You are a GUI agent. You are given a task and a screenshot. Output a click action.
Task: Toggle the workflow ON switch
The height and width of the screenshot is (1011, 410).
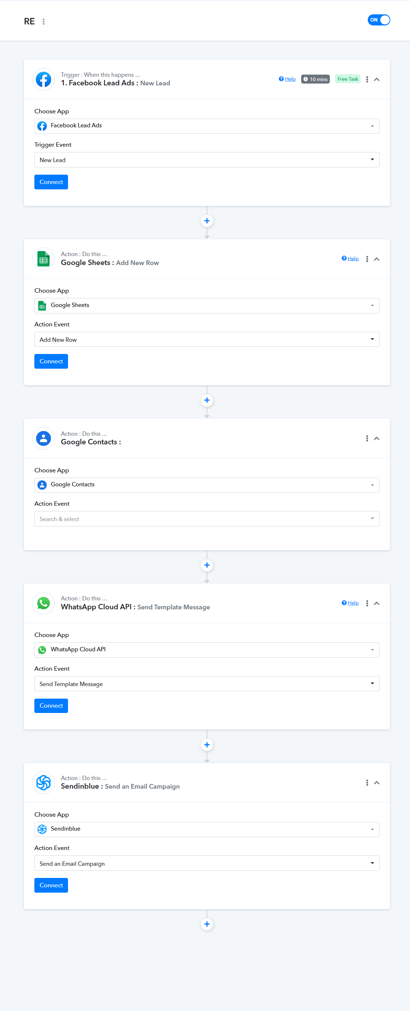pos(378,20)
